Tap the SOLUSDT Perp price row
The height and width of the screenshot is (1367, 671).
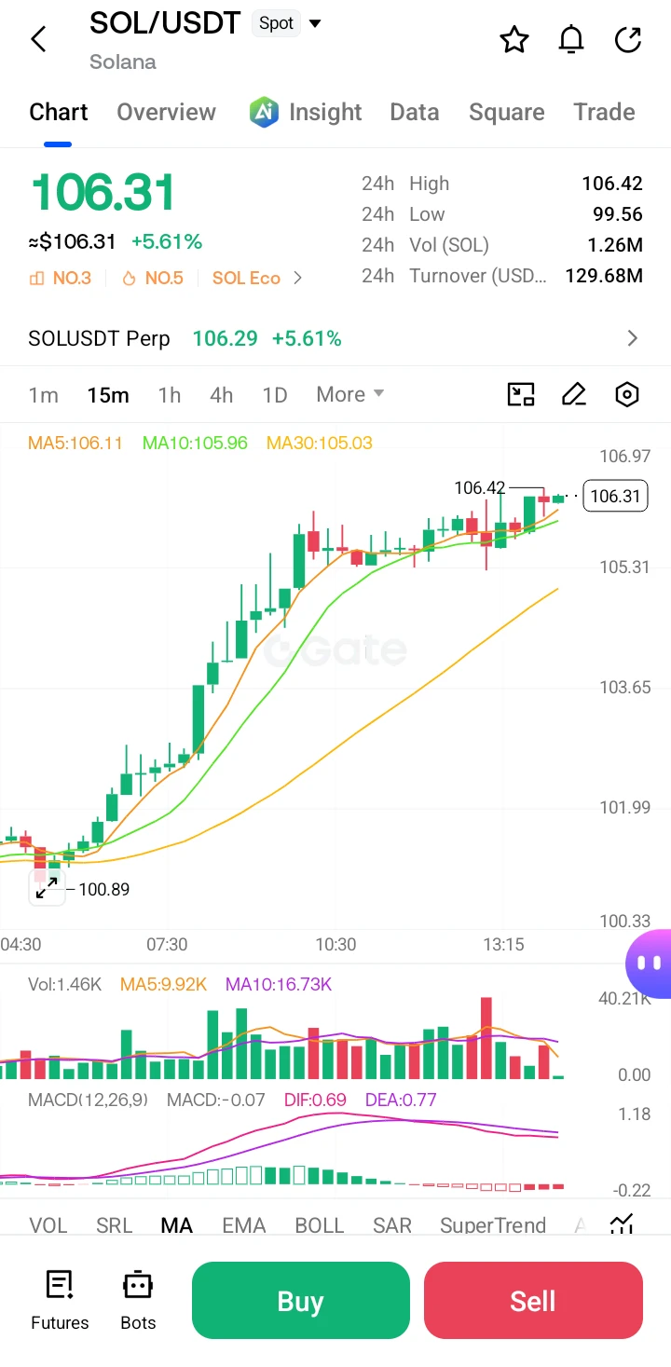pos(335,338)
